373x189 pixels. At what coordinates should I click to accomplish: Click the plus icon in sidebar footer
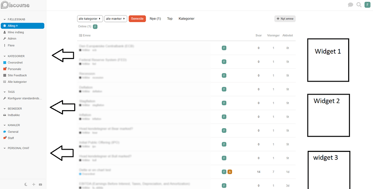[34, 184]
